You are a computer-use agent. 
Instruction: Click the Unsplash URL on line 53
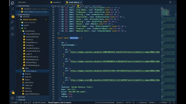(115, 52)
